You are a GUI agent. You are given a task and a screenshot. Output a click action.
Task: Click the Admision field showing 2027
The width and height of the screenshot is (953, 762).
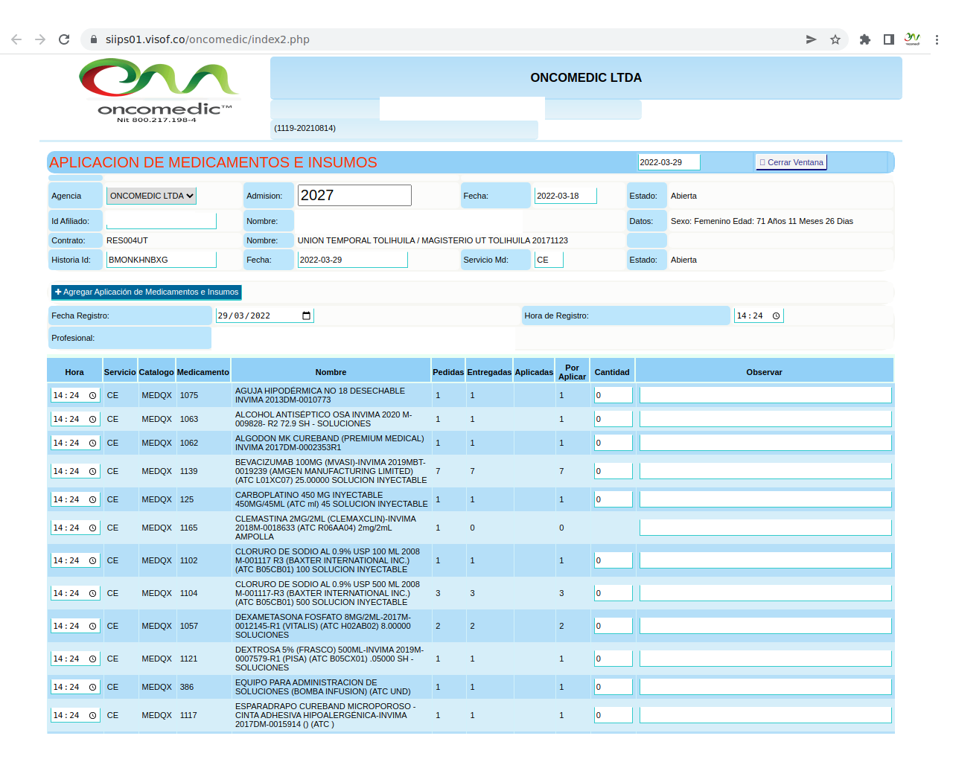click(354, 196)
